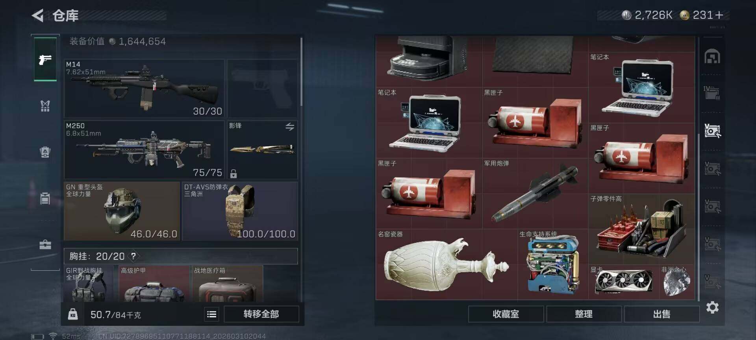Click the 出售 sell button

[x=661, y=314]
